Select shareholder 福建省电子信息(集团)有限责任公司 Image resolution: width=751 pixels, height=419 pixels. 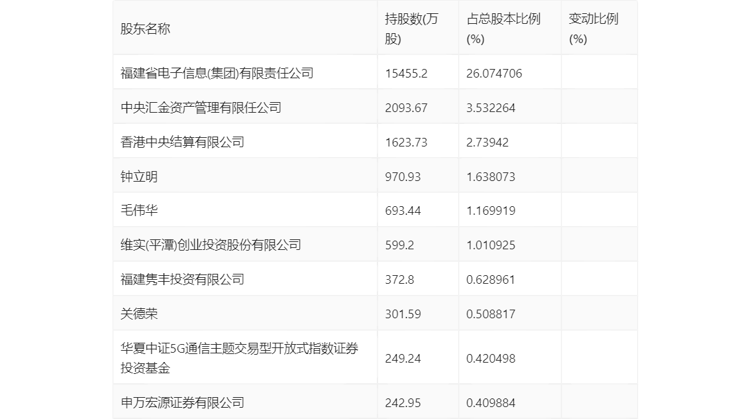pos(217,74)
